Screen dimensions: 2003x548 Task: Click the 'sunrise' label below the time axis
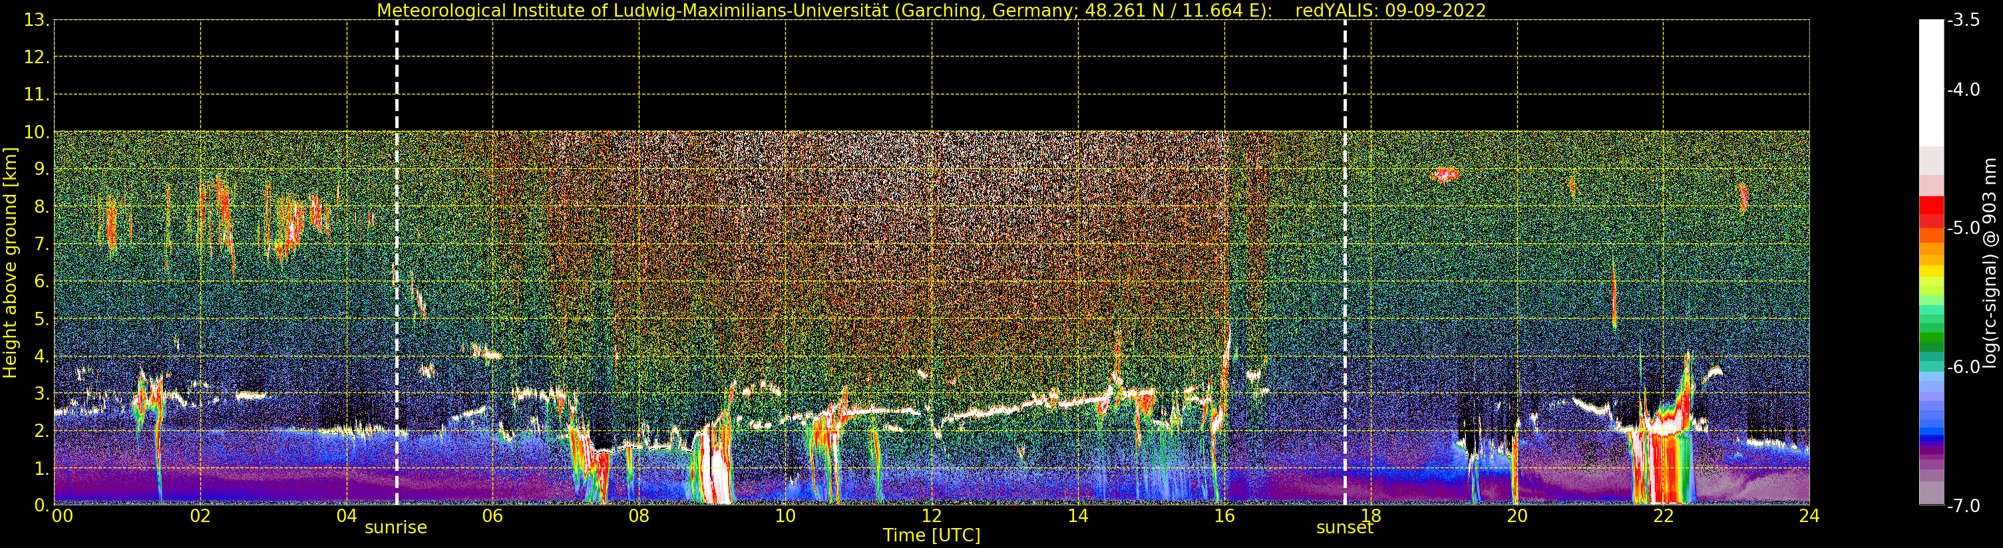coord(396,527)
